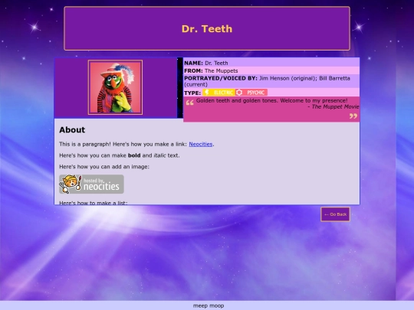This screenshot has height=310, width=414.
Task: Click the closing quotation mark icon
Action: 353,116
